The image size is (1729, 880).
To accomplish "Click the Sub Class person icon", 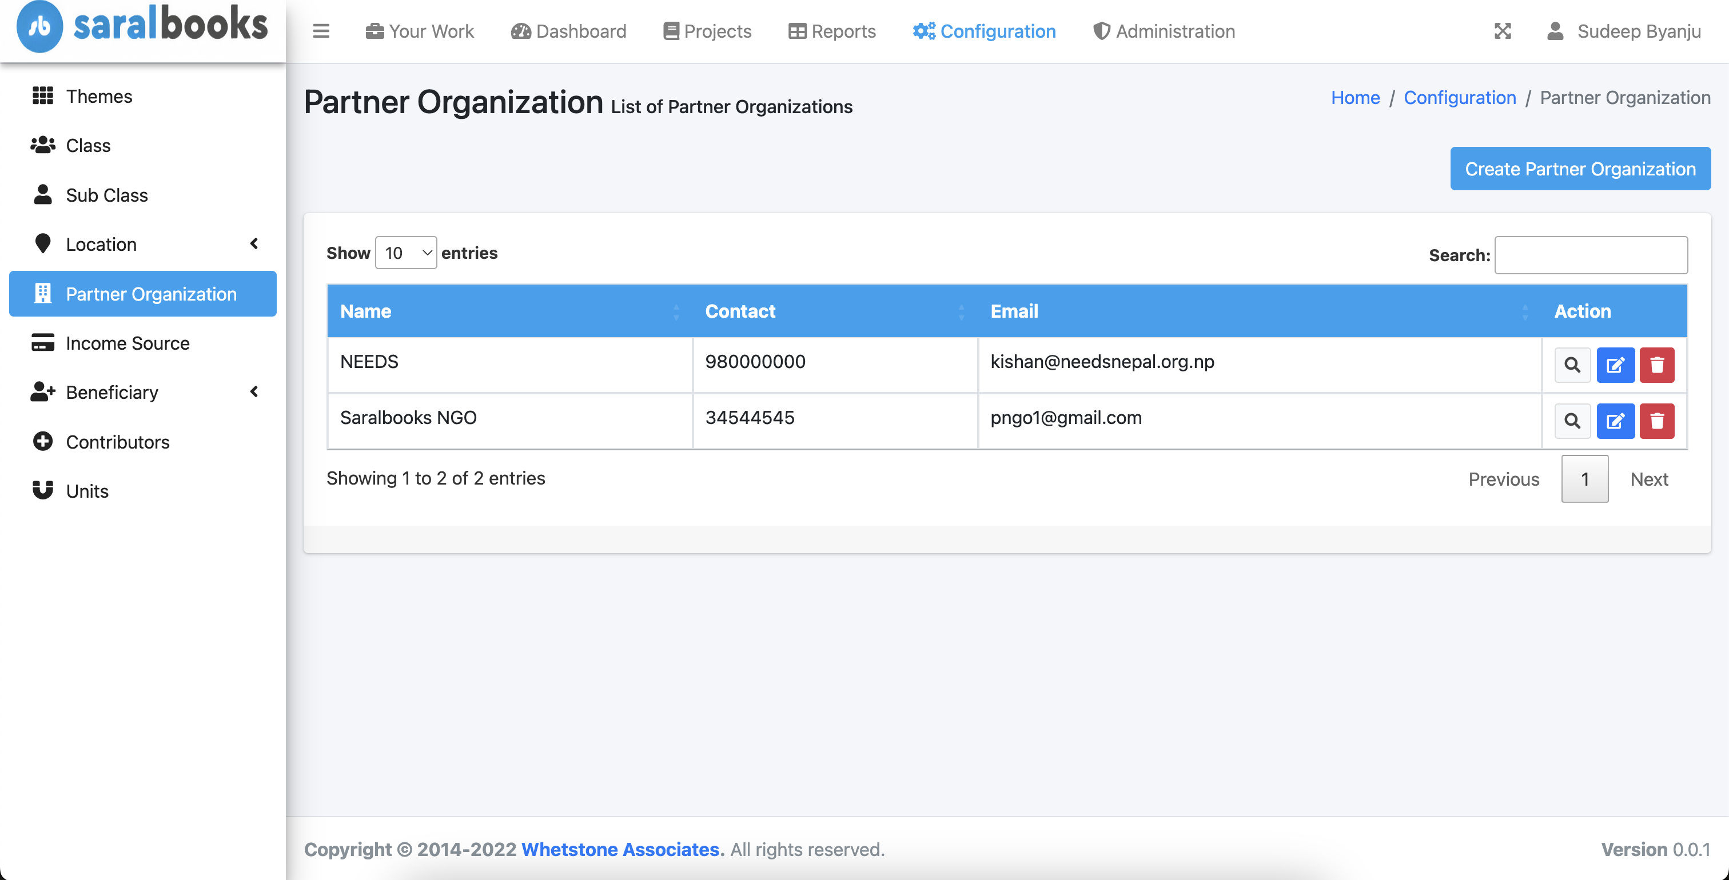I will [42, 194].
